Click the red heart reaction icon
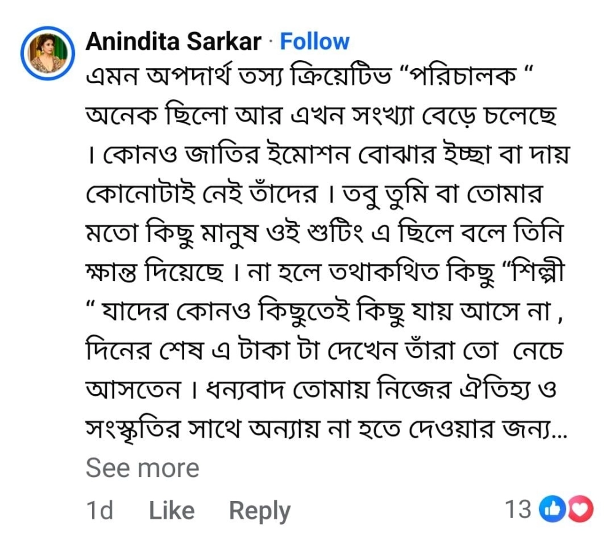Image resolution: width=614 pixels, height=539 pixels. tap(580, 509)
